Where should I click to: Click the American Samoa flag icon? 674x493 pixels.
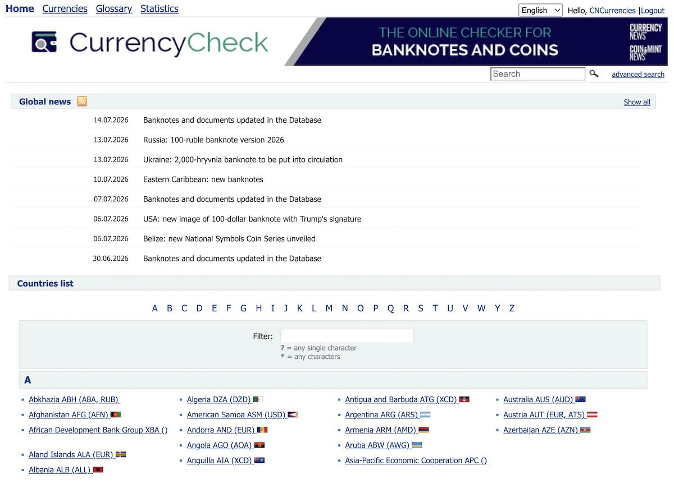[x=293, y=415]
